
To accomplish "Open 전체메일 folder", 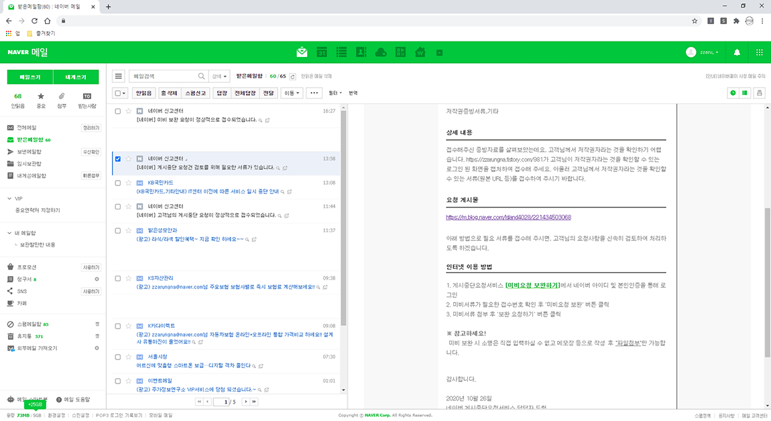I will click(27, 128).
